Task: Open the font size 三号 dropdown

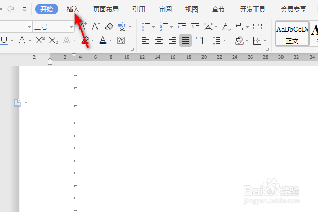Action: (71, 26)
